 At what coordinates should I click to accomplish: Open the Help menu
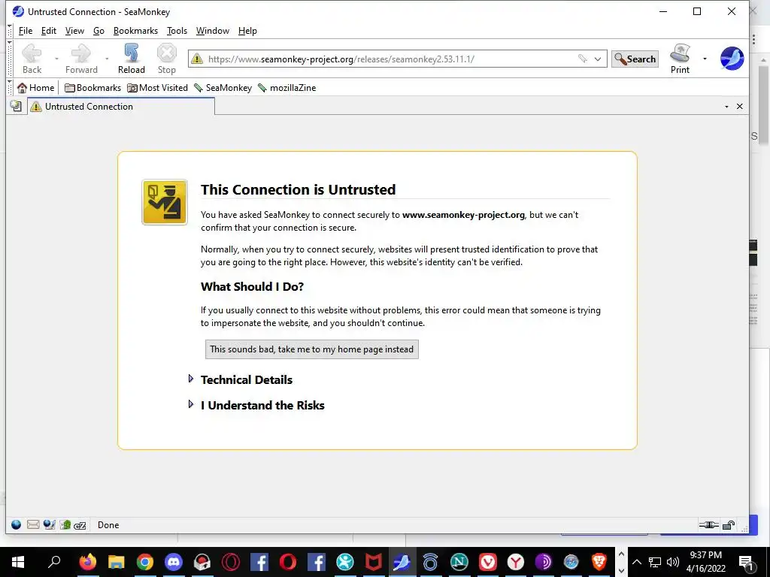coord(247,30)
